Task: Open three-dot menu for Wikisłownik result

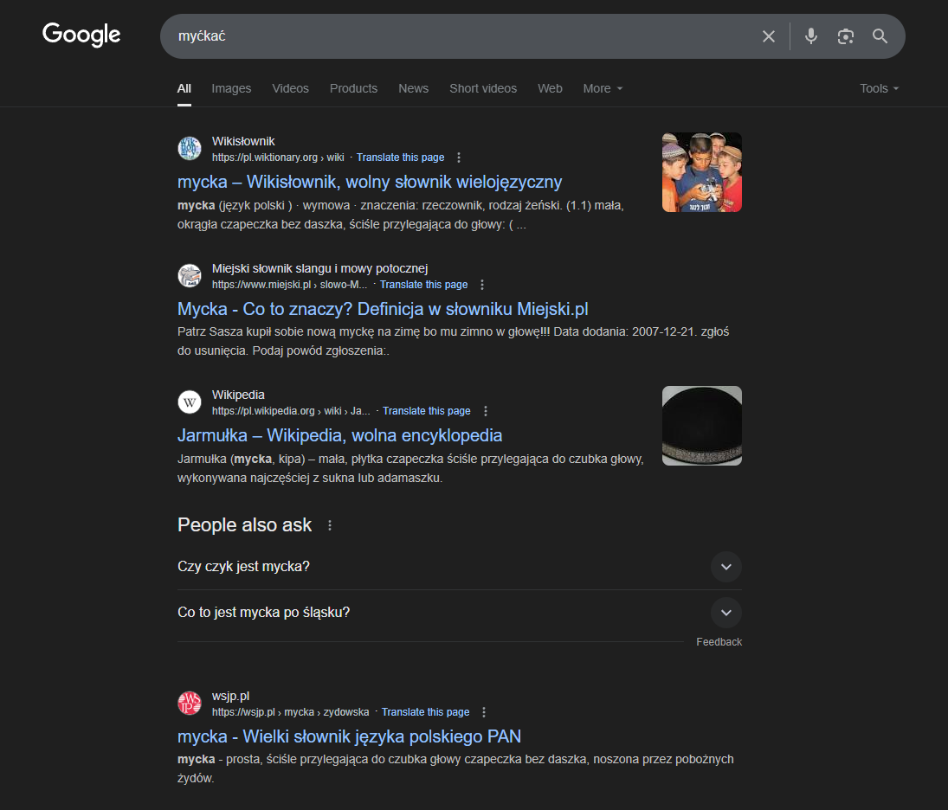Action: tap(459, 157)
